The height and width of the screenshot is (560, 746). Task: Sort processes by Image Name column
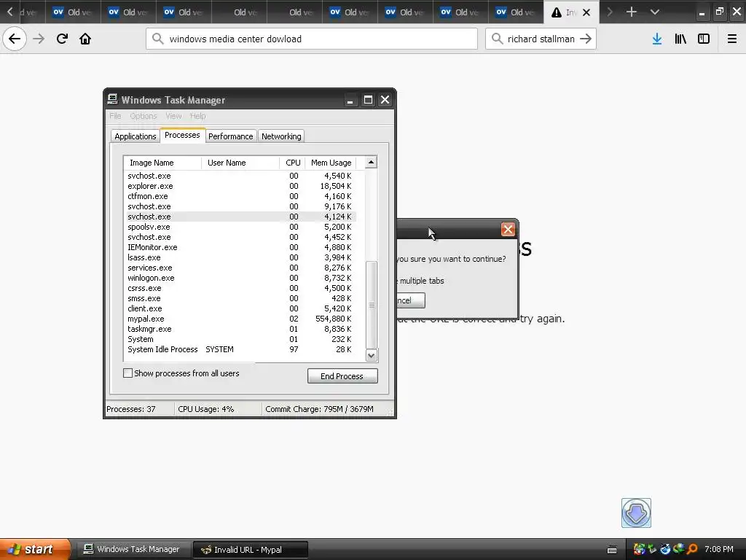point(162,163)
